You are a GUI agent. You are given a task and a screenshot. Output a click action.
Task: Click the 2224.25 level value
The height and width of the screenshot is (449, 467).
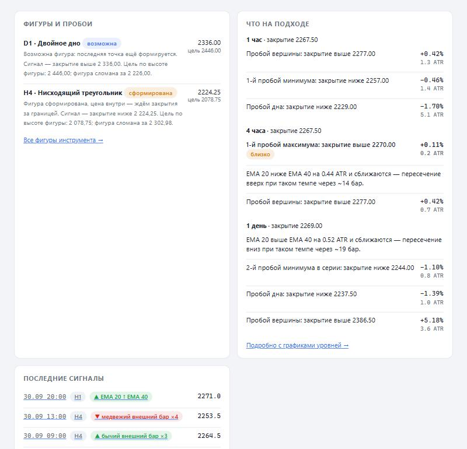(209, 92)
